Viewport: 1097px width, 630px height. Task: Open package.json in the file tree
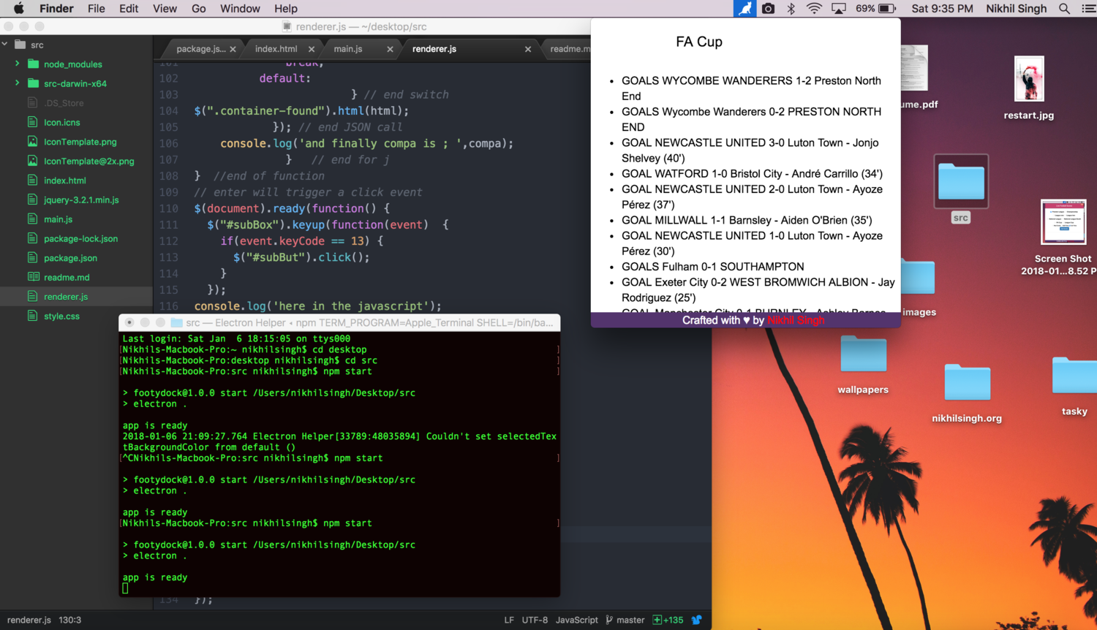[x=70, y=258]
